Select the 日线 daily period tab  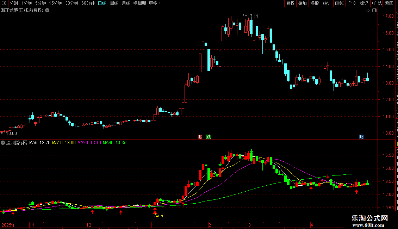pyautogui.click(x=102, y=3)
